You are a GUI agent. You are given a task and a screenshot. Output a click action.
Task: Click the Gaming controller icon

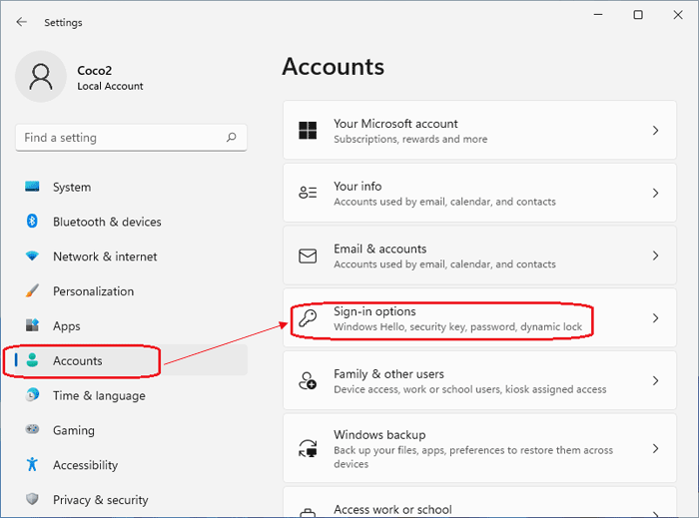[32, 429]
